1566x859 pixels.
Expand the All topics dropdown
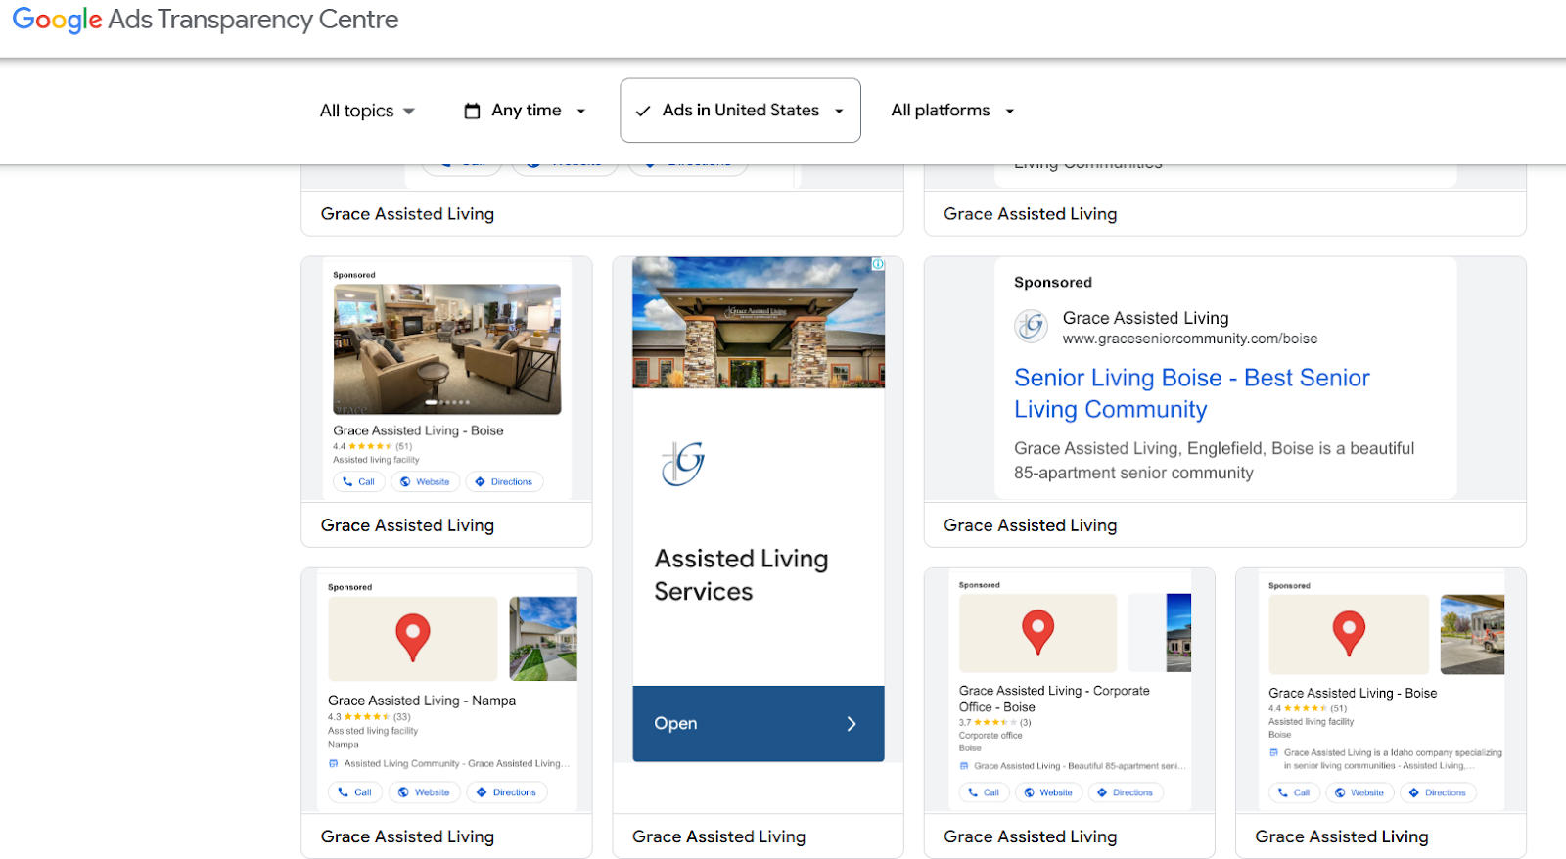[x=367, y=111]
